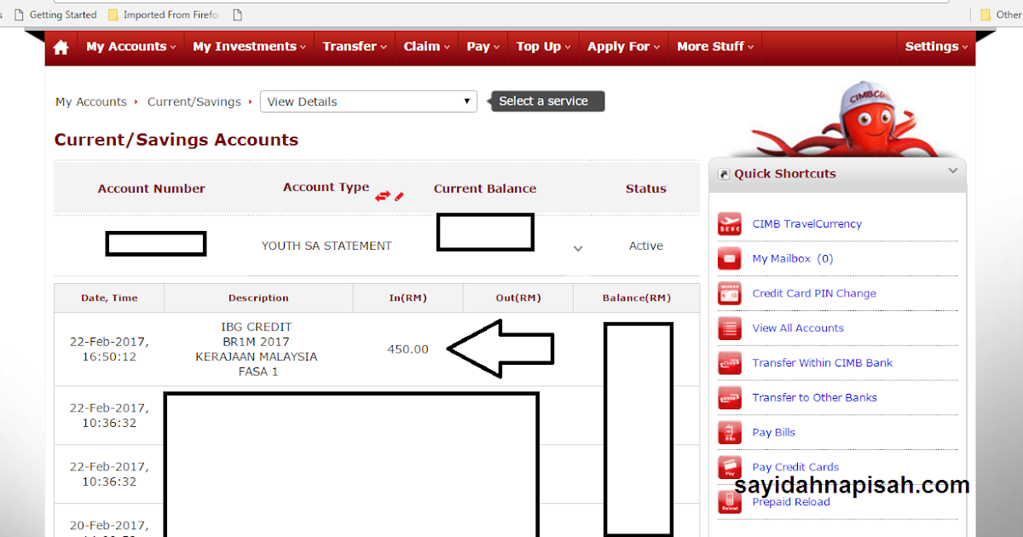
Task: Click the Active status text
Action: (645, 245)
